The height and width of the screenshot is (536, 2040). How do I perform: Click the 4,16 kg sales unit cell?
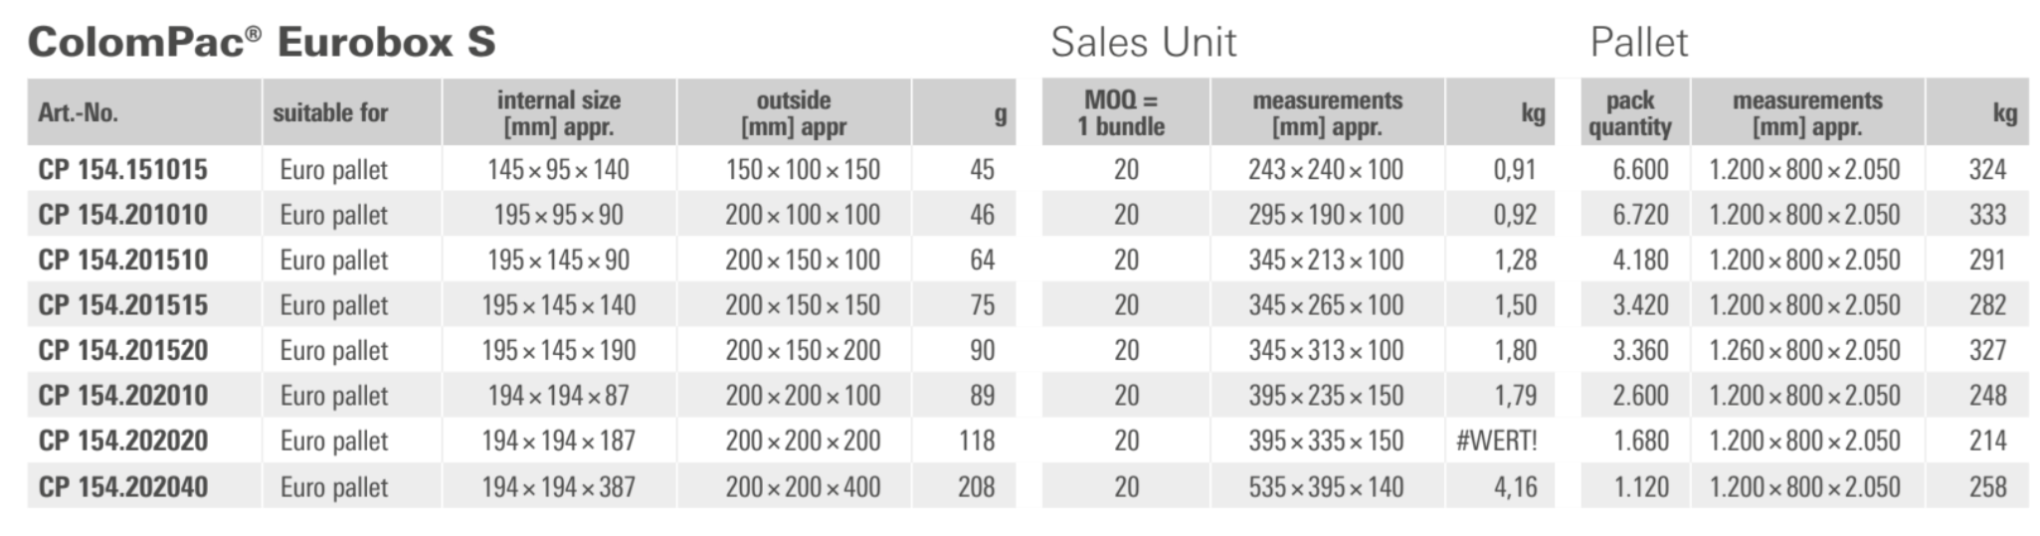click(x=1514, y=486)
